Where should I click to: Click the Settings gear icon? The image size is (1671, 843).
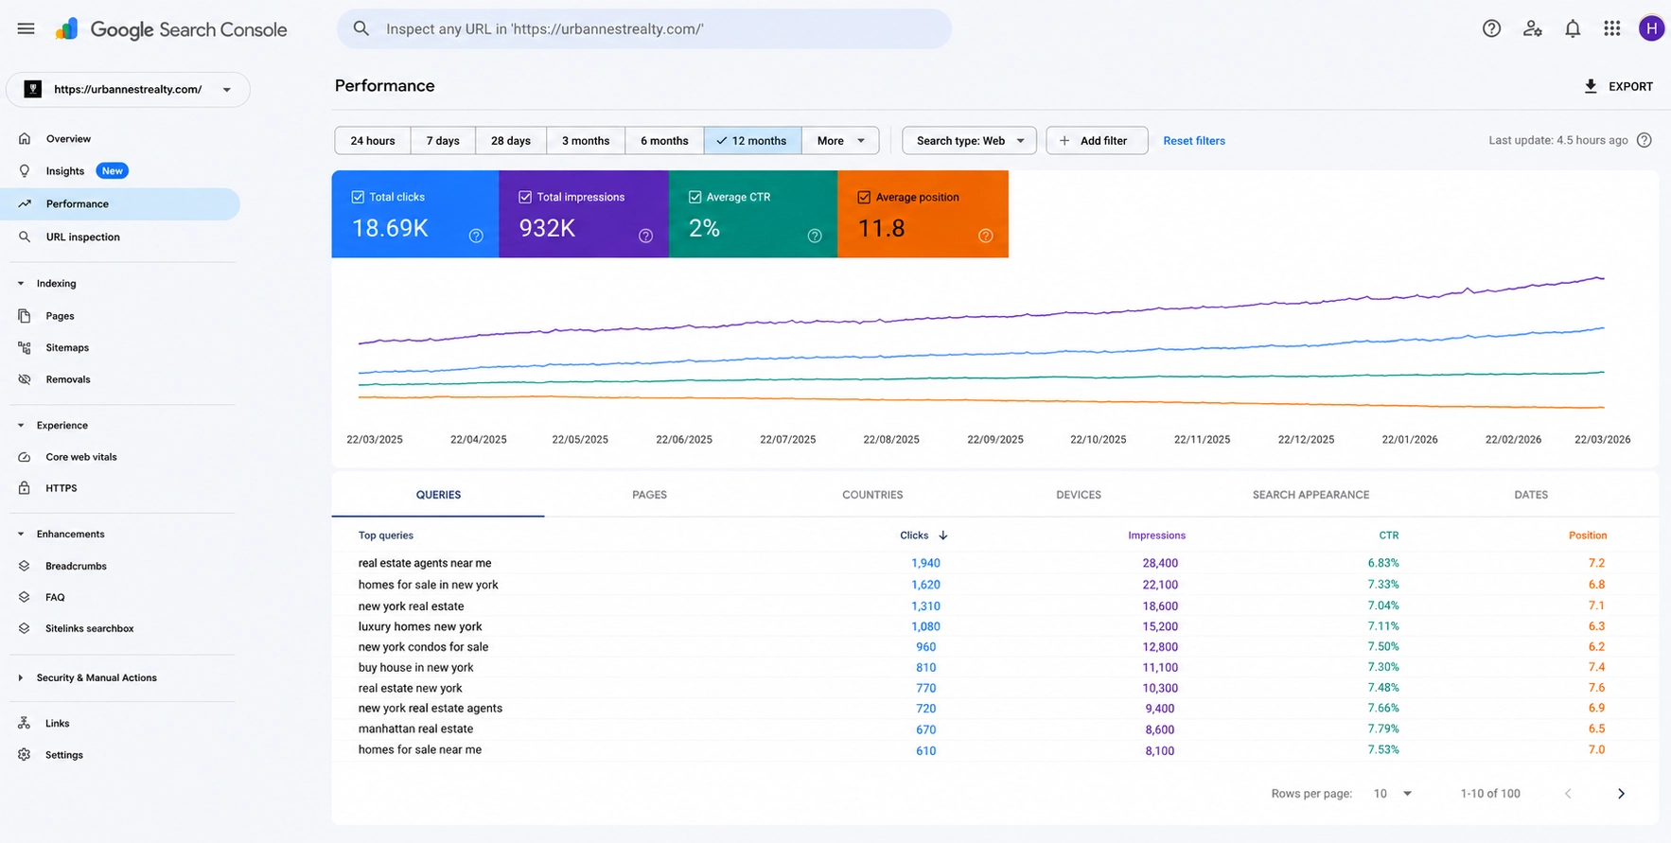point(25,755)
